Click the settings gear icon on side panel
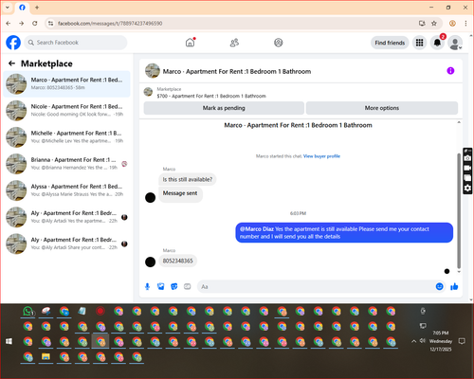 point(467,189)
